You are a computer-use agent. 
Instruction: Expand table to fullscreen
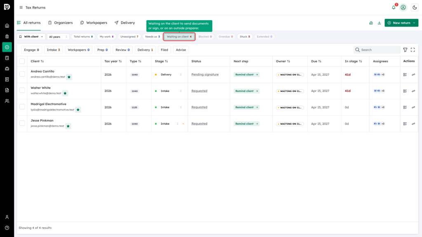pos(413,50)
